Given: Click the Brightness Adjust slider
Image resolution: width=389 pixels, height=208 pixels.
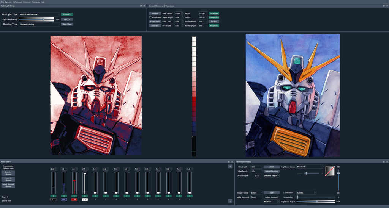Looking at the screenshot, I should (x=316, y=202).
